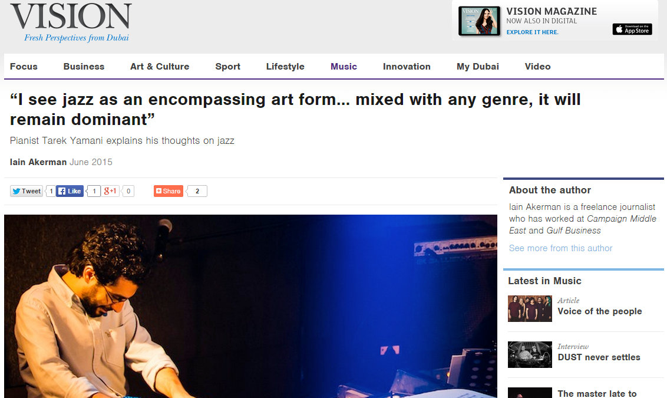Open the Voice of the people article
This screenshot has width=667, height=398.
(x=600, y=311)
